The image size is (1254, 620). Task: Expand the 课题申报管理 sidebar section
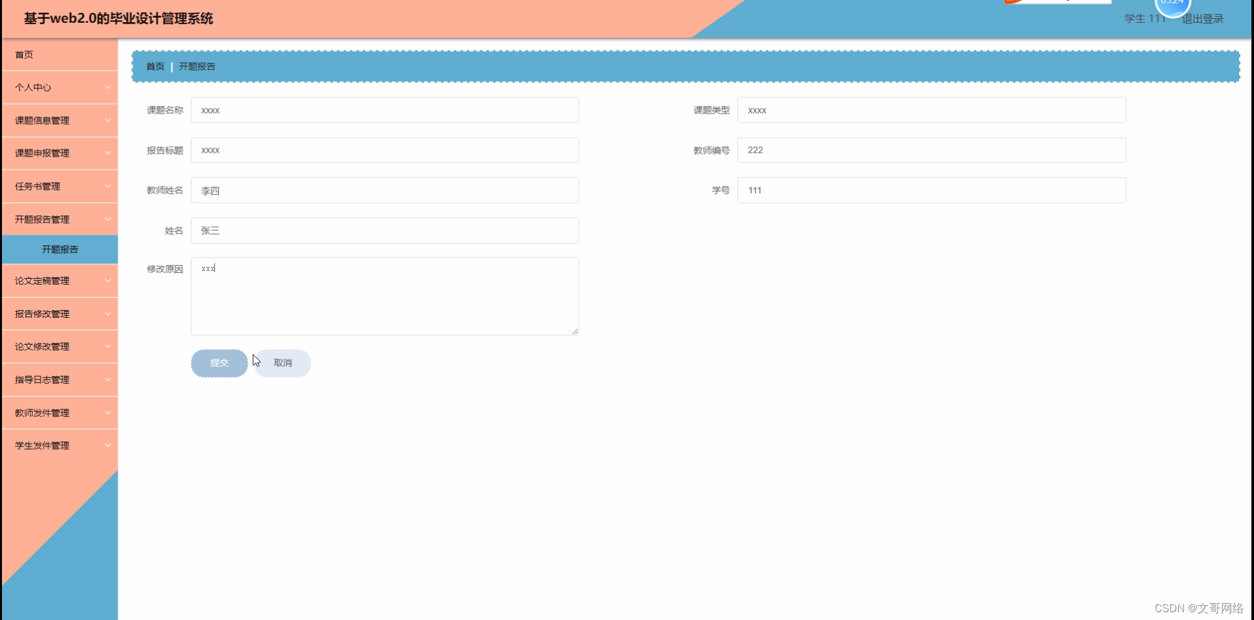[x=59, y=153]
